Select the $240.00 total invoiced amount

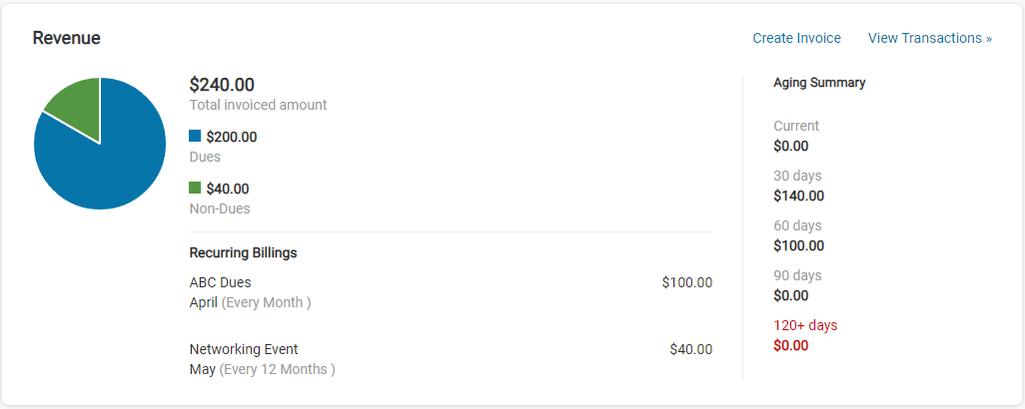[x=222, y=86]
